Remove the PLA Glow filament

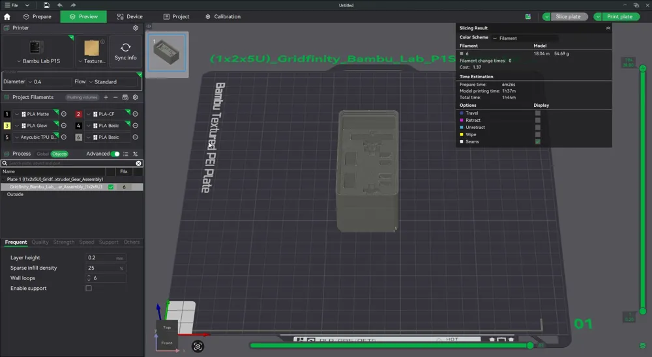64,126
